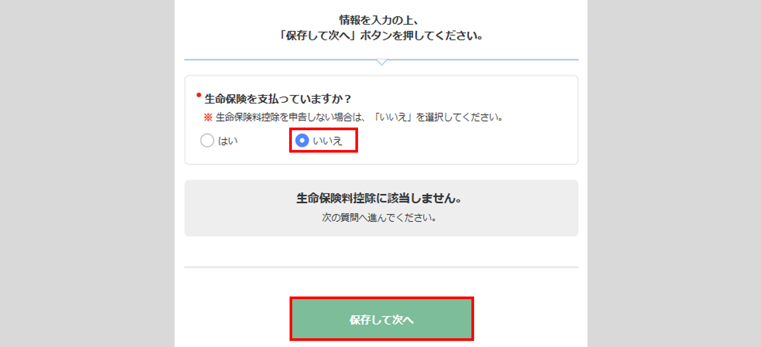Click the empty gray margin right of the form
The image size is (761, 347).
tap(674, 173)
